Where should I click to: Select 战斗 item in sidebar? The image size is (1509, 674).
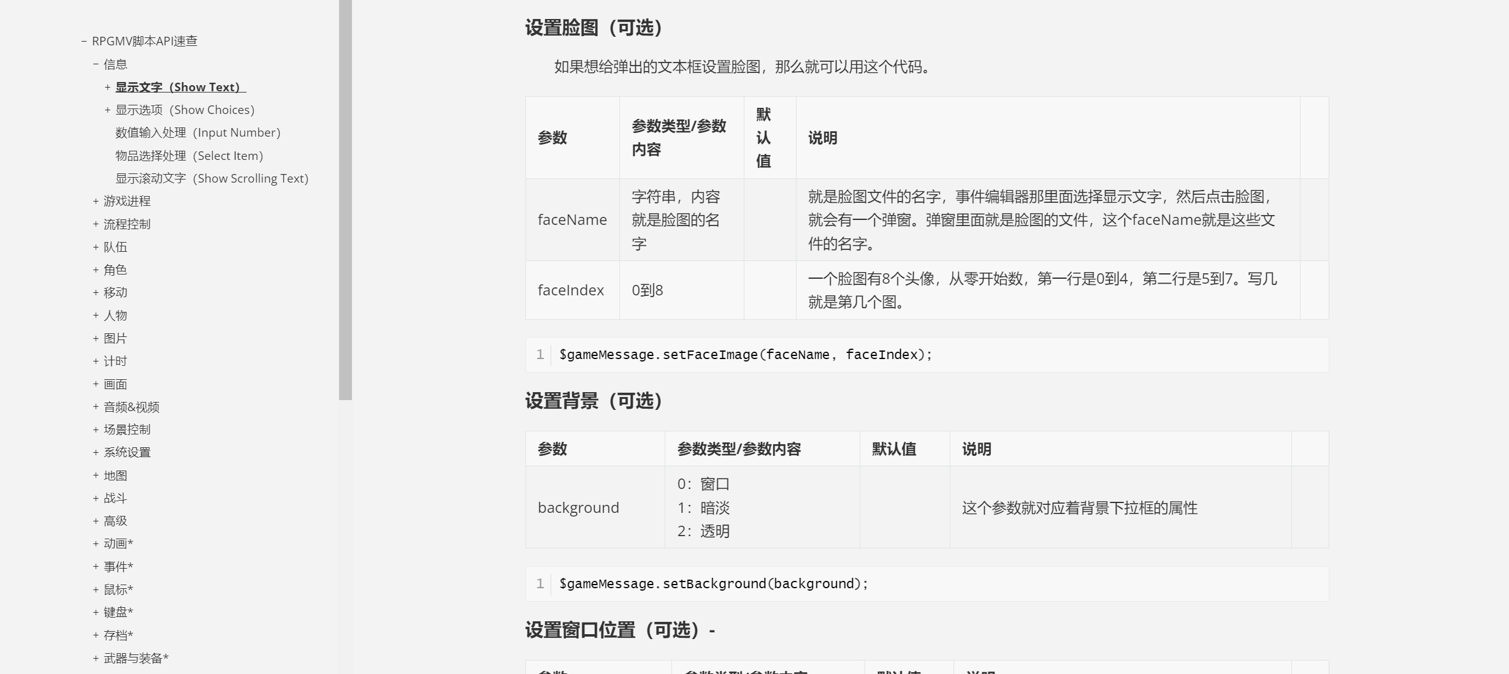115,498
